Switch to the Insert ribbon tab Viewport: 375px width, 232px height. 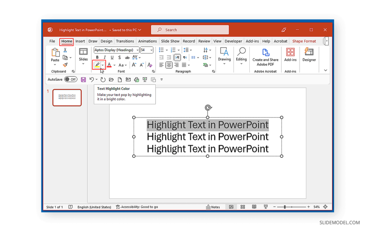coord(80,41)
